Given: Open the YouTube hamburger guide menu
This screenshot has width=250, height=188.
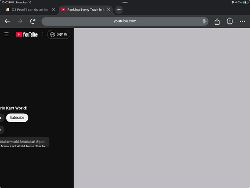Looking at the screenshot, I should (6, 34).
